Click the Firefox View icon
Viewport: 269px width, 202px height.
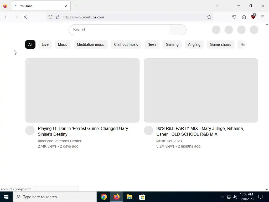point(5,6)
